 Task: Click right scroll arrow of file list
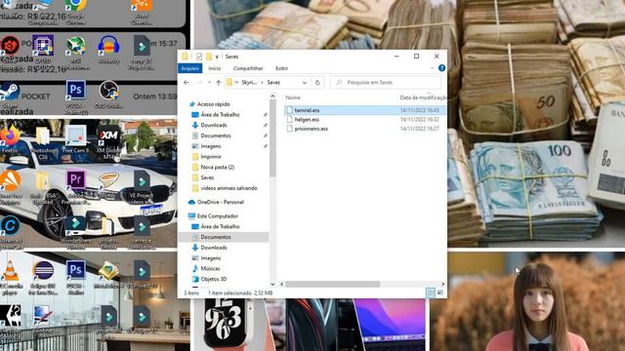tap(442, 284)
